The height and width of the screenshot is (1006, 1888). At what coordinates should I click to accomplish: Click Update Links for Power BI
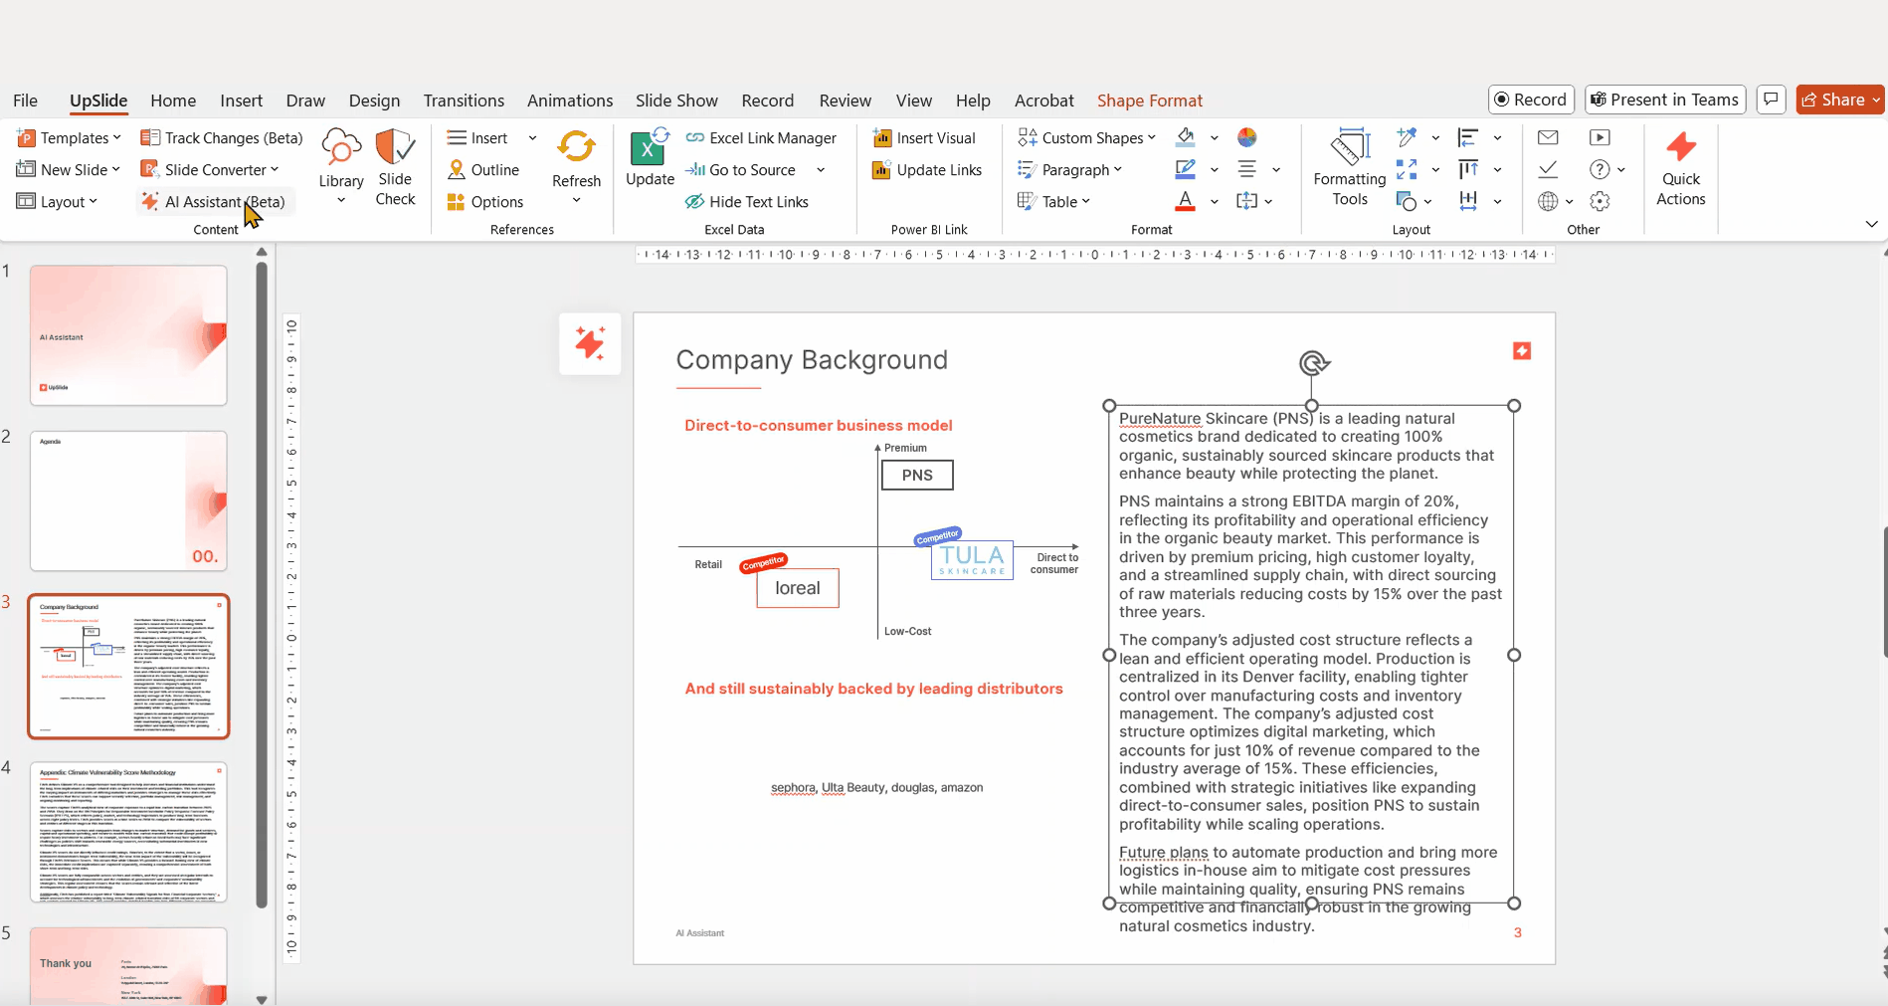tap(927, 169)
